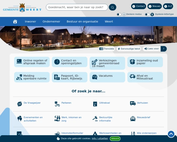Open the Parkeren link
The height and width of the screenshot is (142, 177).
(66, 103)
